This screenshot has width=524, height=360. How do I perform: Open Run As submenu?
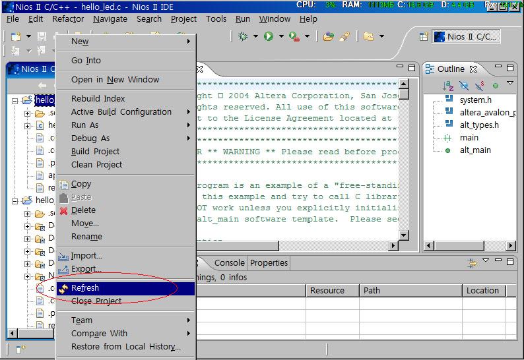pyautogui.click(x=125, y=125)
